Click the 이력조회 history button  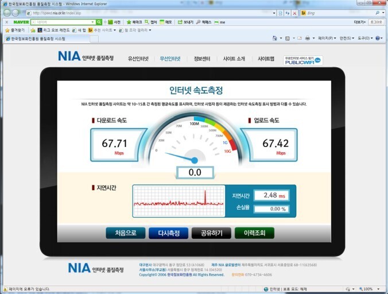pyautogui.click(x=254, y=233)
